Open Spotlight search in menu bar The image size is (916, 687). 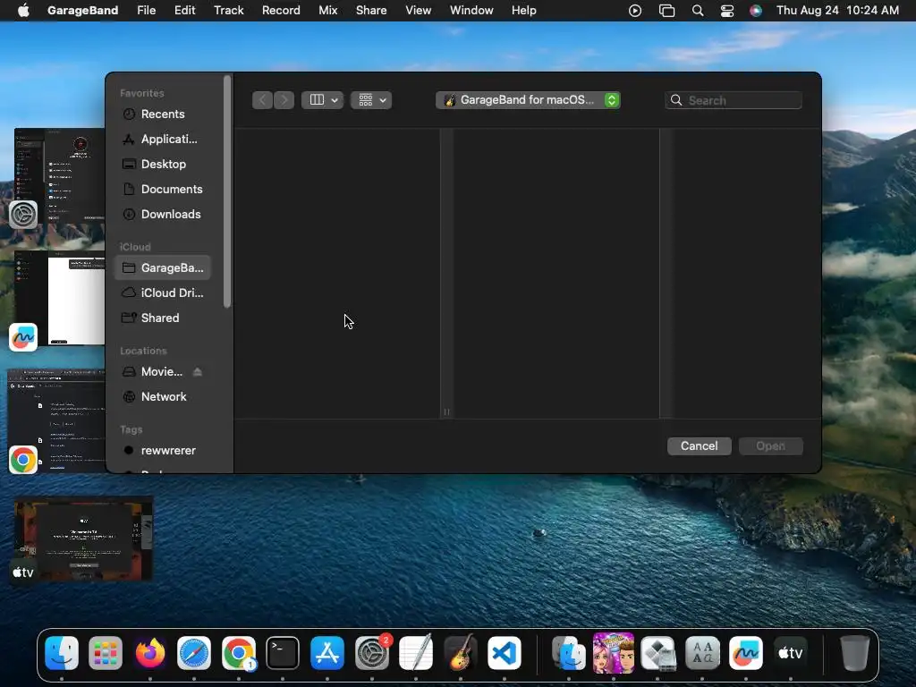pyautogui.click(x=698, y=11)
